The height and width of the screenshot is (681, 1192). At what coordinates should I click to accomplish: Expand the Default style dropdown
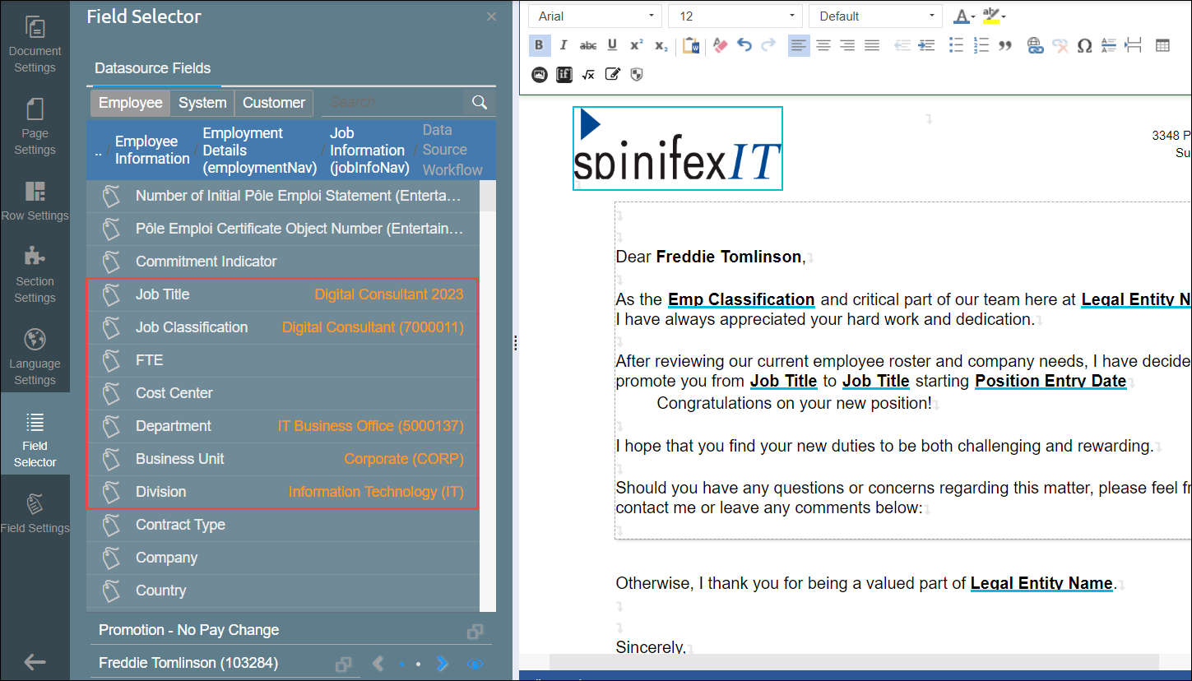pyautogui.click(x=875, y=16)
